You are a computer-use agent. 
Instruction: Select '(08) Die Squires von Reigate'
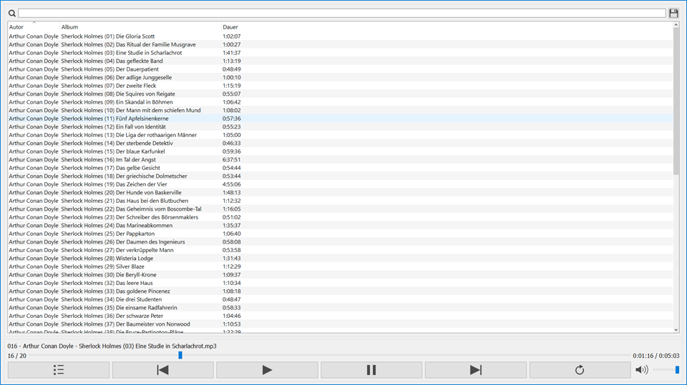[341, 94]
